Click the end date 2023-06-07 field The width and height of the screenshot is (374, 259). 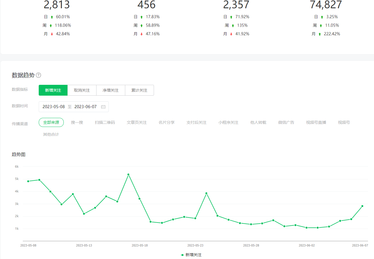coord(85,107)
